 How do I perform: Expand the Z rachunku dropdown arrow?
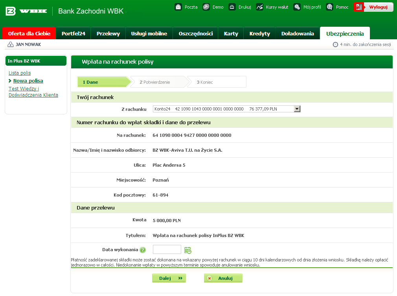click(297, 109)
